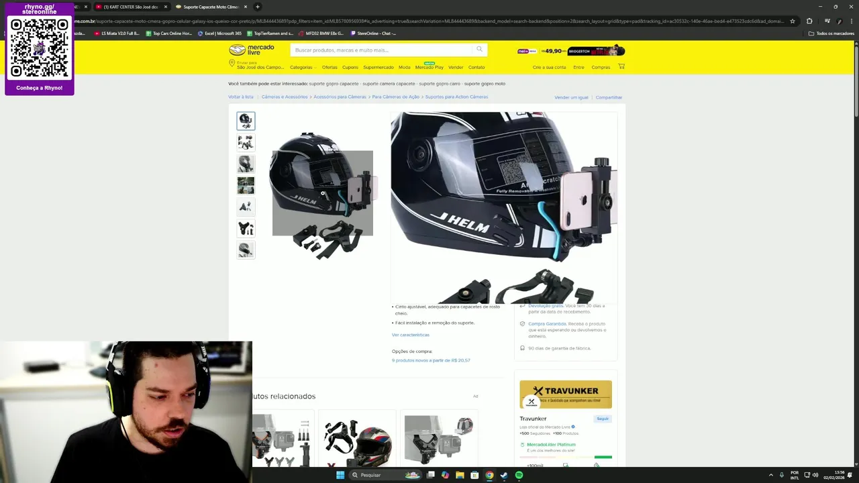Click Compra Garantida link
This screenshot has width=859, height=483.
(x=547, y=323)
